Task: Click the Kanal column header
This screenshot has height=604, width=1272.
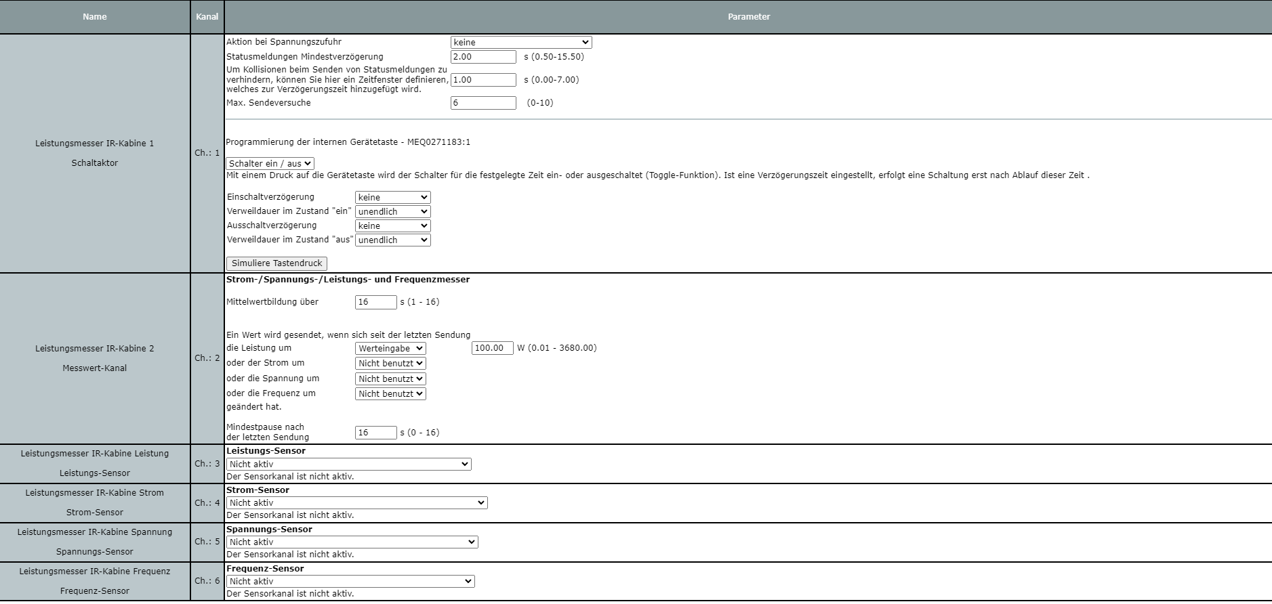Action: click(207, 17)
